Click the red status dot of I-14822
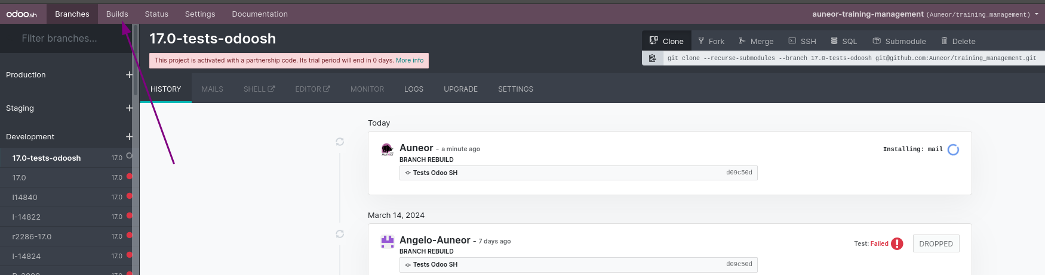 click(x=129, y=215)
